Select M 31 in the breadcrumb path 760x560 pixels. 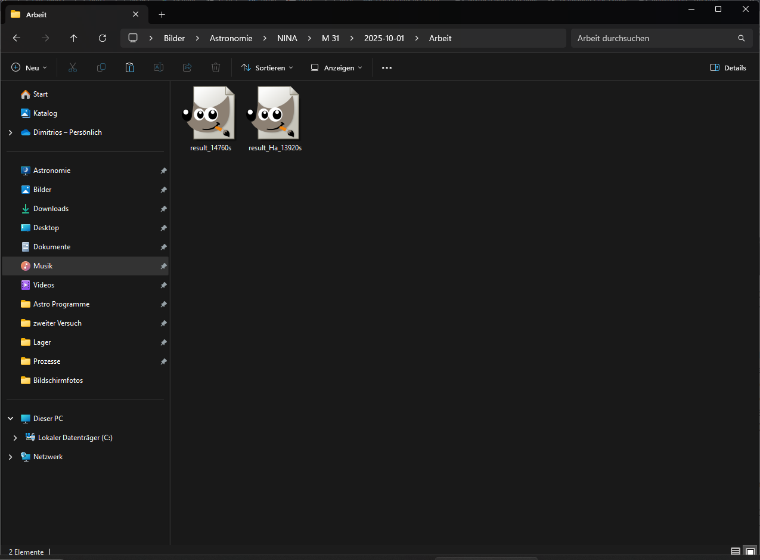click(x=330, y=38)
